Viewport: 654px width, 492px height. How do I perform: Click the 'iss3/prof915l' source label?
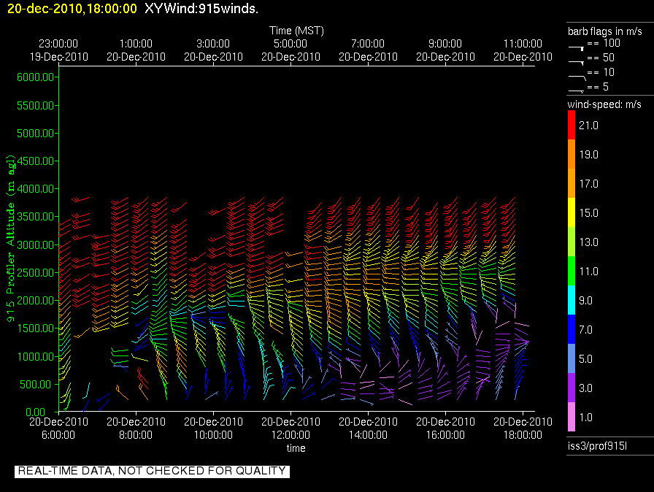597,446
